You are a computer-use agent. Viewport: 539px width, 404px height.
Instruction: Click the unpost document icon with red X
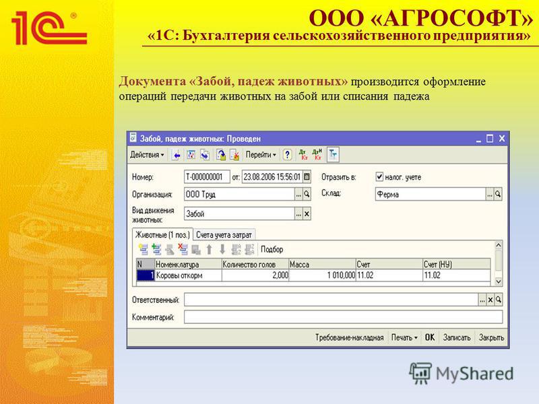(x=234, y=156)
